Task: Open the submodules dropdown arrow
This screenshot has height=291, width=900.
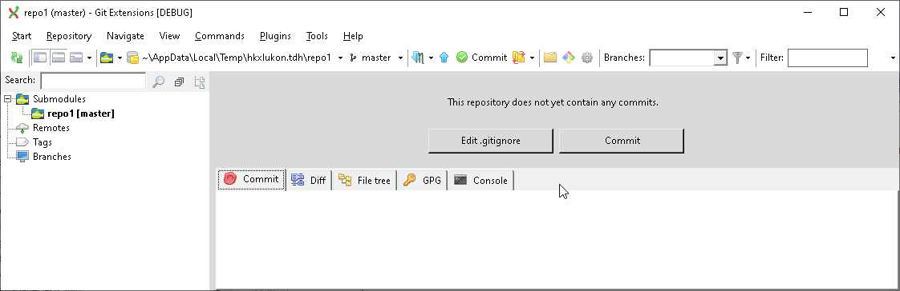Action: coord(120,58)
